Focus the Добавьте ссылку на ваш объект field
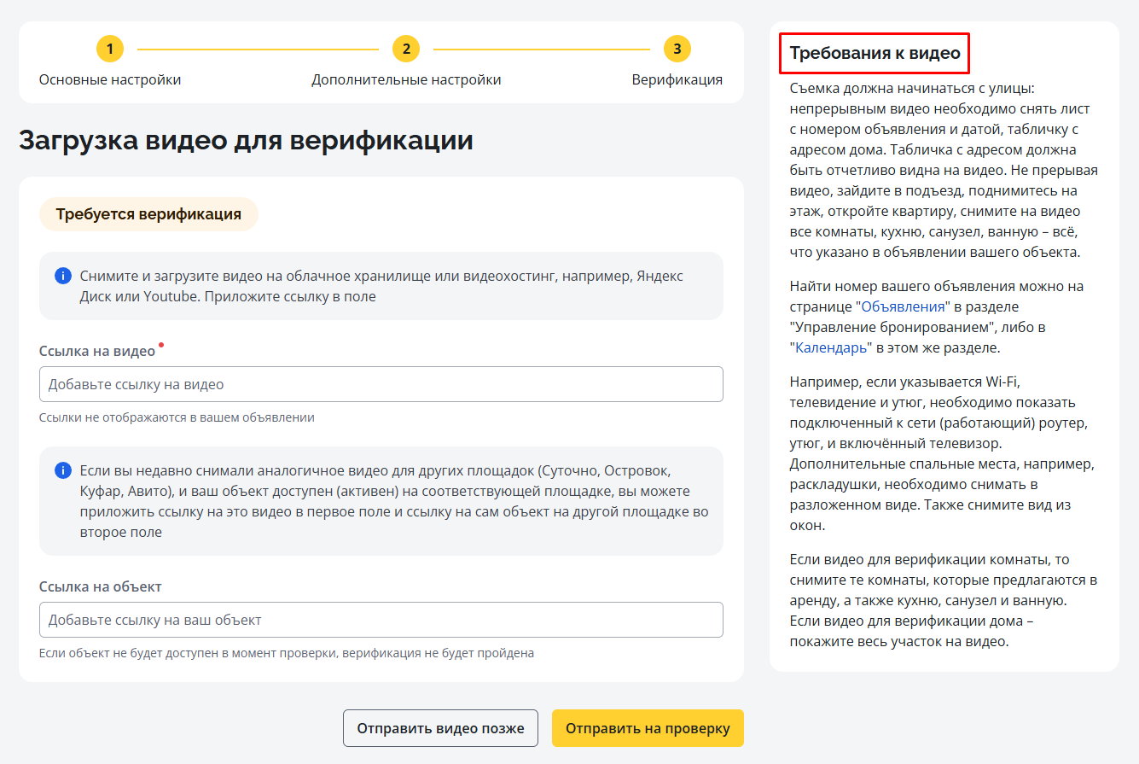 pos(381,620)
